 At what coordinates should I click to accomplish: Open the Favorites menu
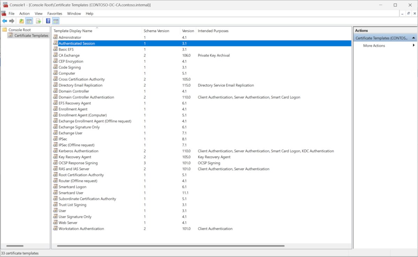[55, 14]
